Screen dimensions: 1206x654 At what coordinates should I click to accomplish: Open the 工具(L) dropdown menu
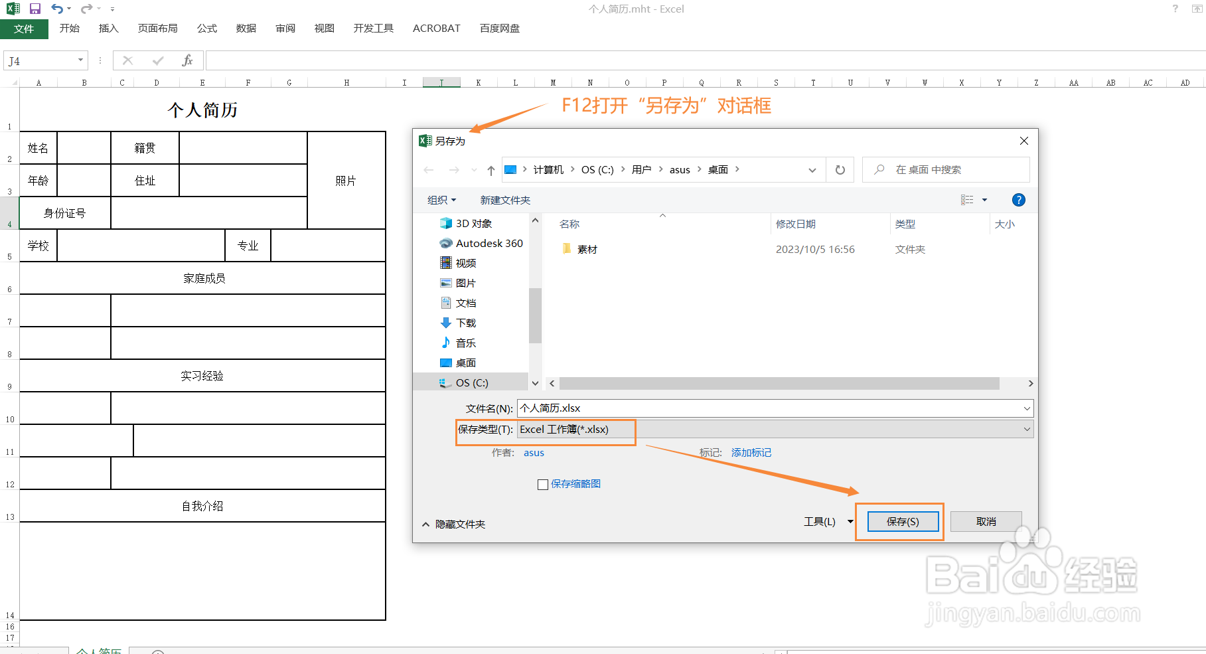pyautogui.click(x=826, y=522)
